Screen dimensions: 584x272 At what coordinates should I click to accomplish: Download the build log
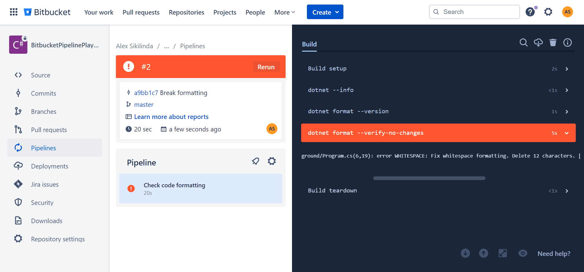538,42
